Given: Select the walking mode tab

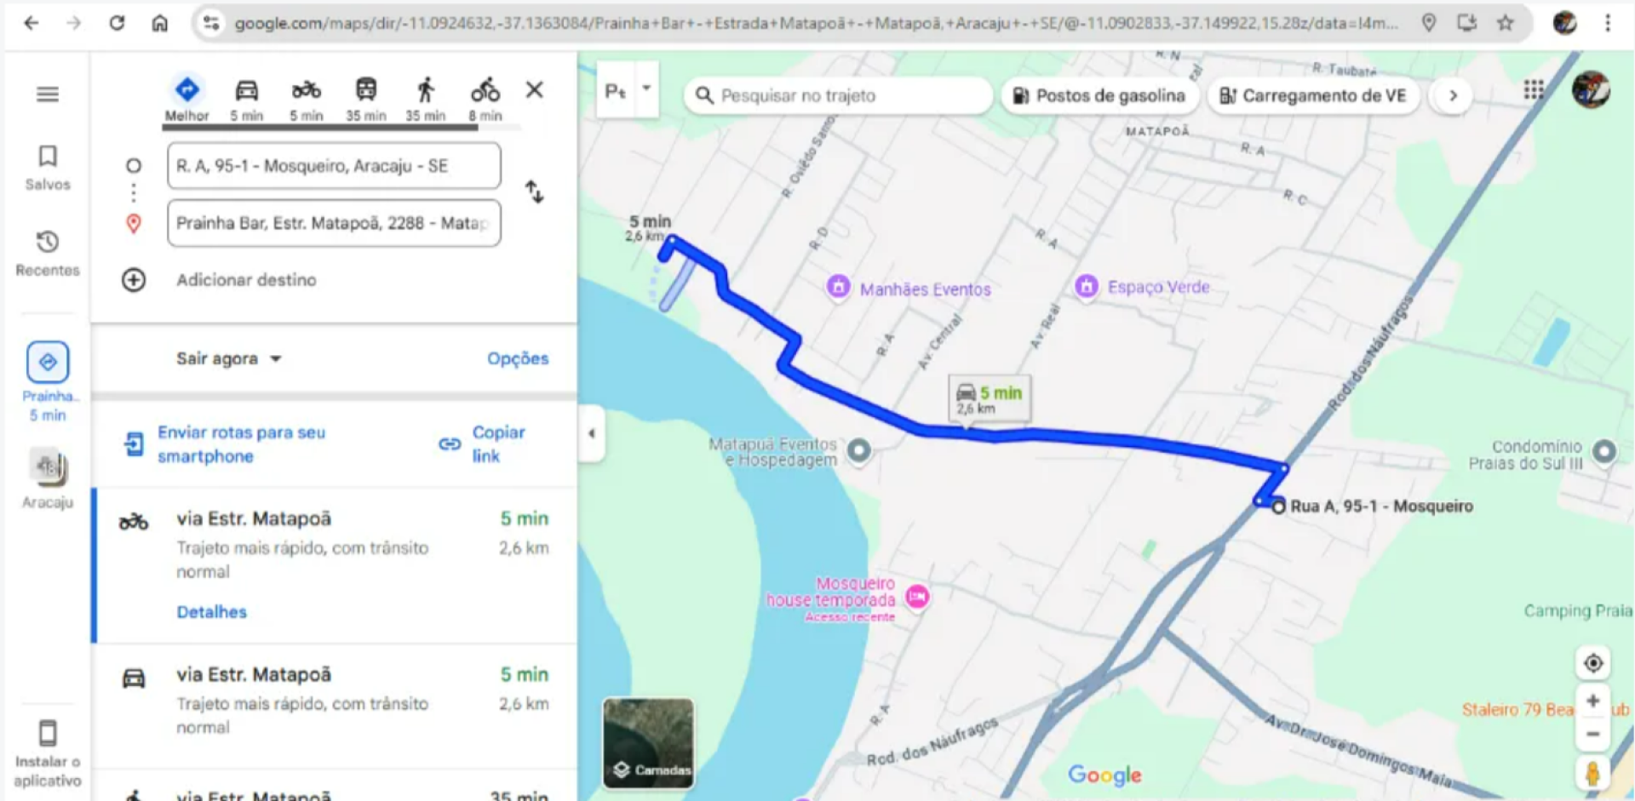Looking at the screenshot, I should (x=426, y=99).
